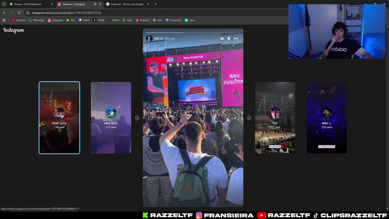Viewport: 389px width, 219px height.
Task: Click the story progress bar segments
Action: click(193, 33)
